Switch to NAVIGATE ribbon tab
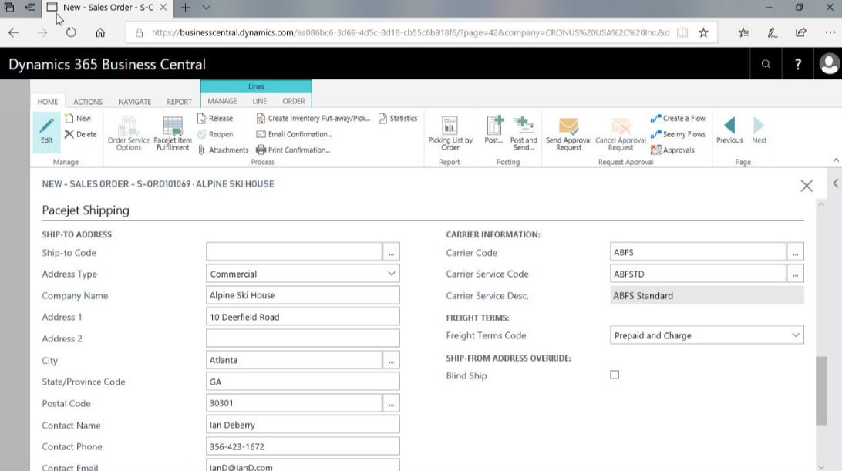This screenshot has height=471, width=842. point(134,102)
